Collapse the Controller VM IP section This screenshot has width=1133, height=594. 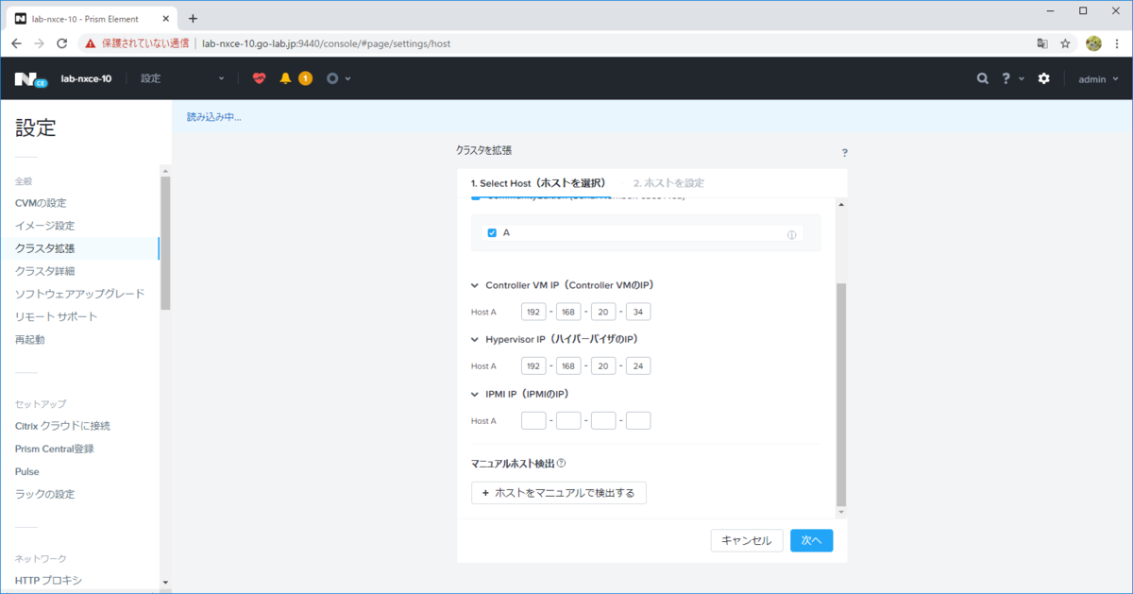[x=475, y=285]
